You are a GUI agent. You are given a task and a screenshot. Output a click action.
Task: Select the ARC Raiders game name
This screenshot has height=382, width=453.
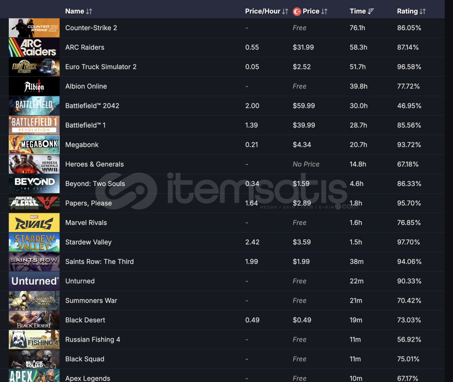[x=85, y=47]
